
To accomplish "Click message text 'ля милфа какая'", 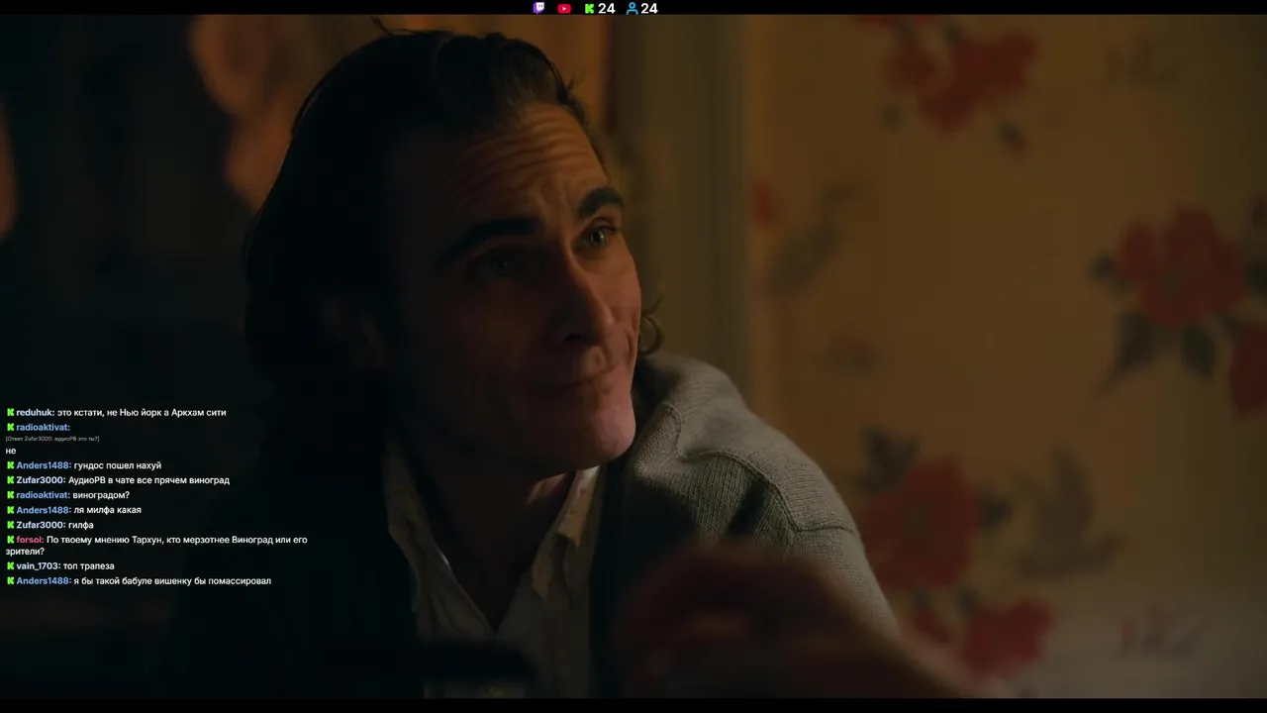I will click(x=107, y=510).
